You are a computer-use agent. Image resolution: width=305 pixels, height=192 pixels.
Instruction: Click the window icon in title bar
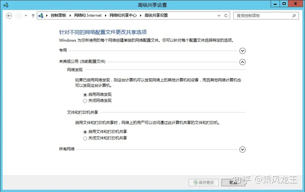coord(6,5)
